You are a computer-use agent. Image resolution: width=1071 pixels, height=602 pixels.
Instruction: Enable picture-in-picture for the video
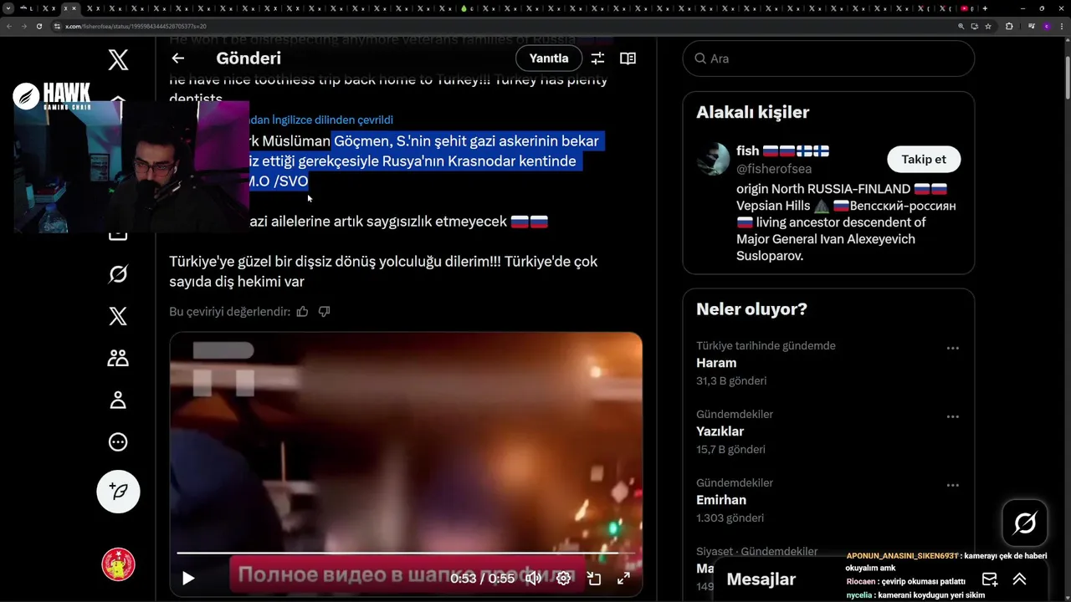click(594, 578)
